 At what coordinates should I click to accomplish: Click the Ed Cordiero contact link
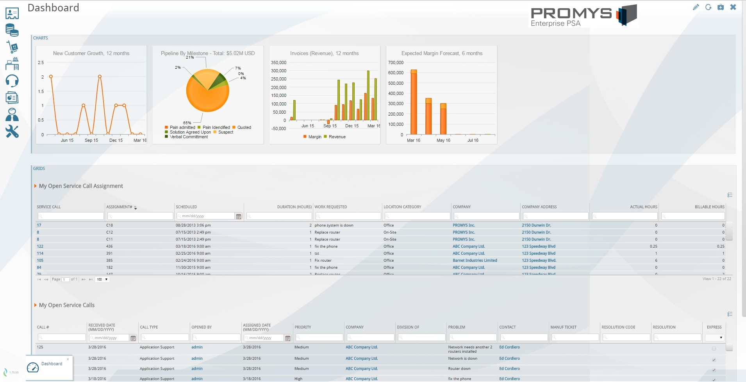point(510,347)
